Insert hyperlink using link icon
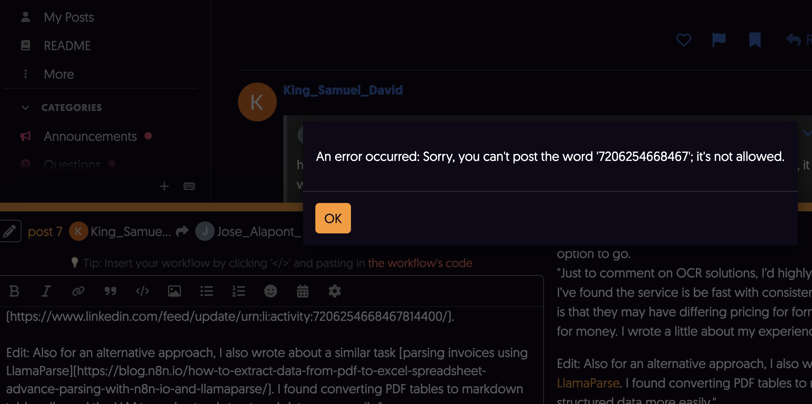 point(78,291)
